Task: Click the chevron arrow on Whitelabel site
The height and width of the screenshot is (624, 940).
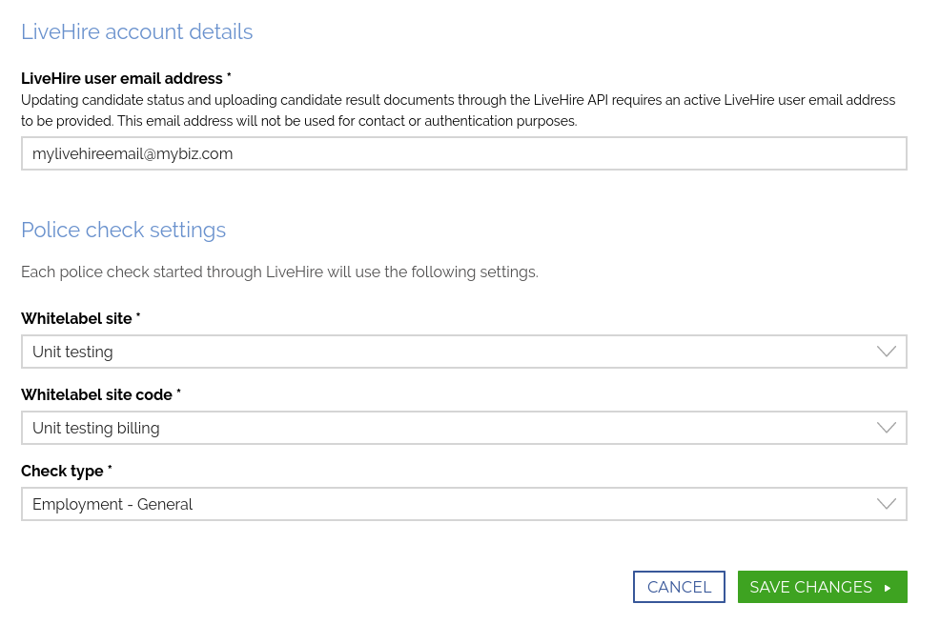Action: [886, 352]
